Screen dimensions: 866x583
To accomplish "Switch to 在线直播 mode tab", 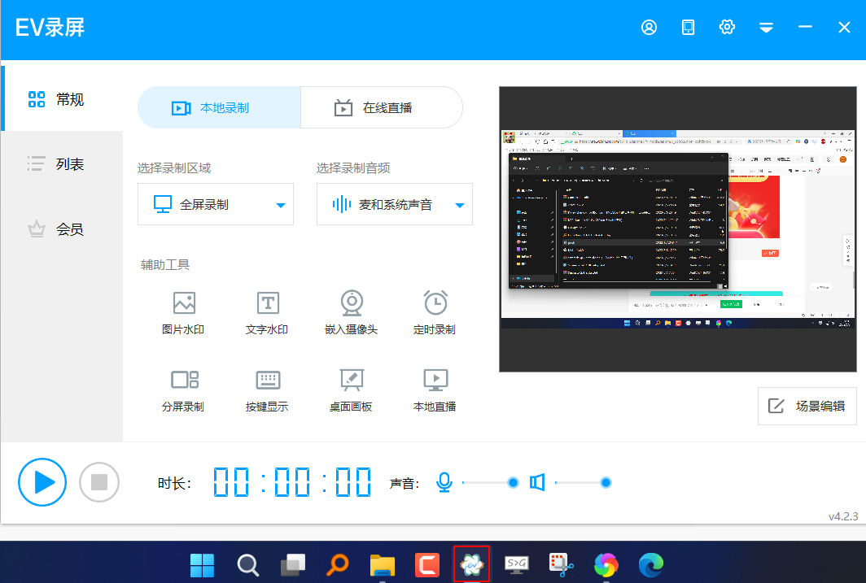I will (382, 107).
